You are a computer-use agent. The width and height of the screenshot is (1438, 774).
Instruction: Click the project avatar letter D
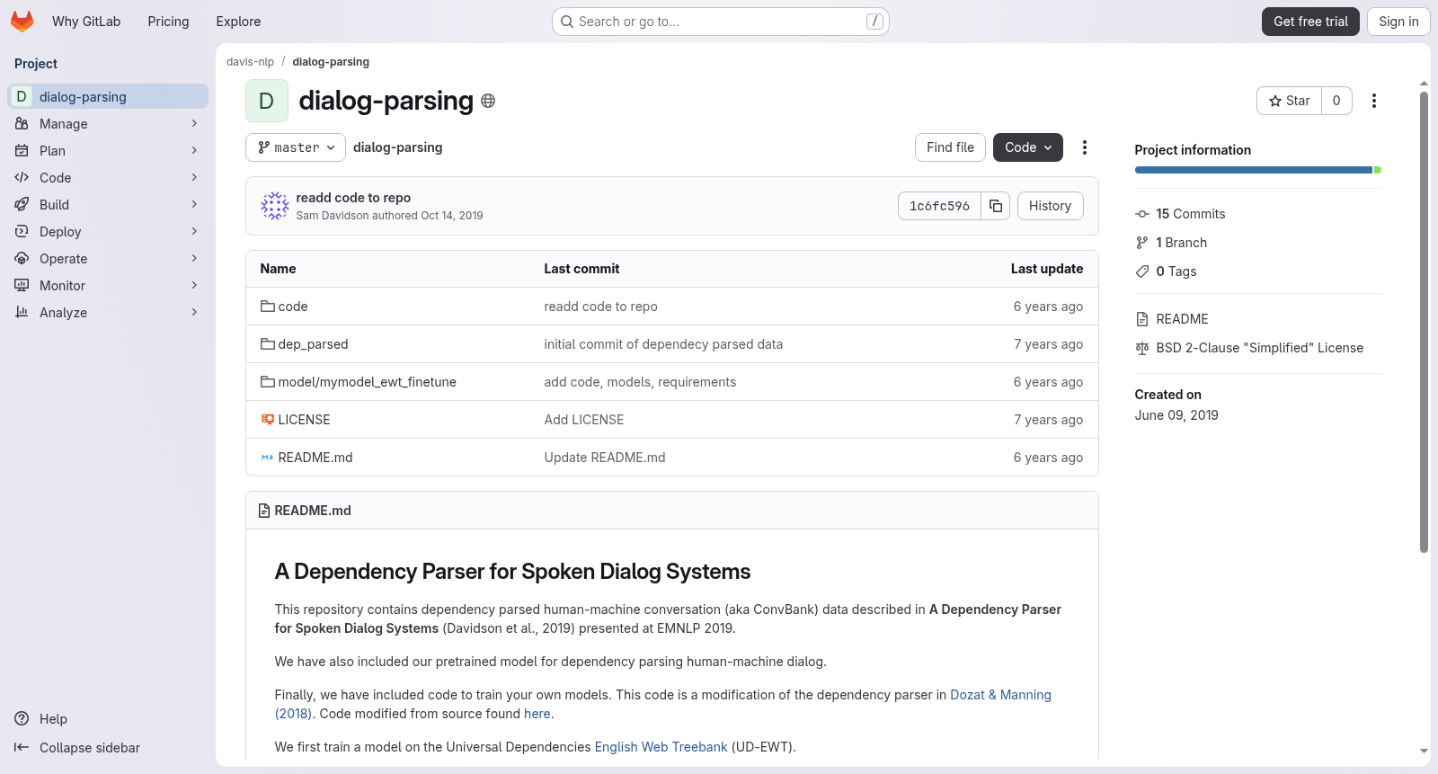point(267,101)
